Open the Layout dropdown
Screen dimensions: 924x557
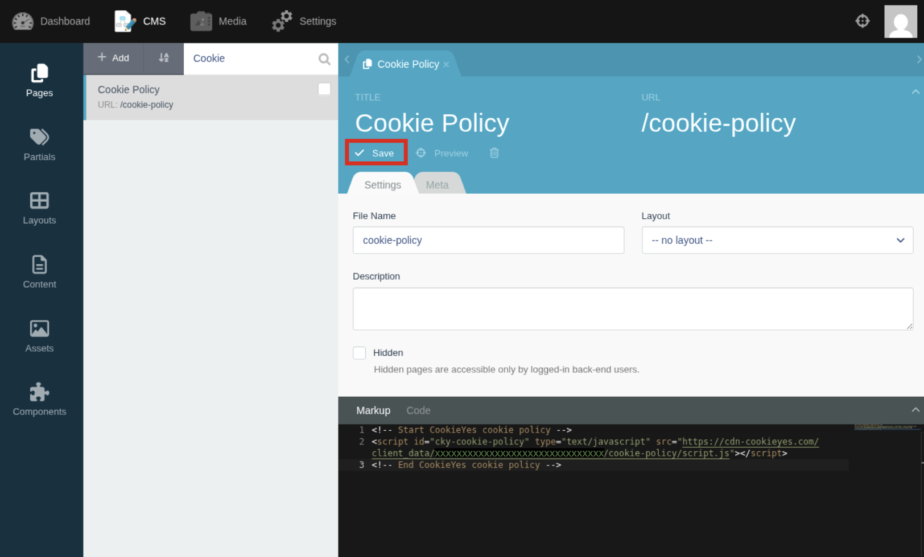tap(777, 240)
